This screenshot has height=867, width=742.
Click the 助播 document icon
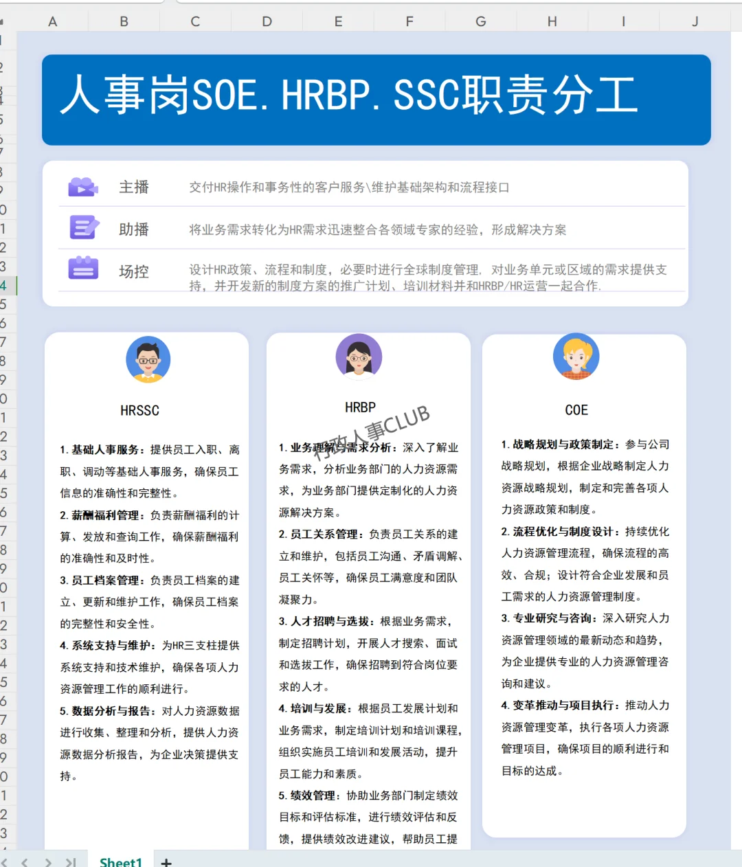tap(82, 227)
